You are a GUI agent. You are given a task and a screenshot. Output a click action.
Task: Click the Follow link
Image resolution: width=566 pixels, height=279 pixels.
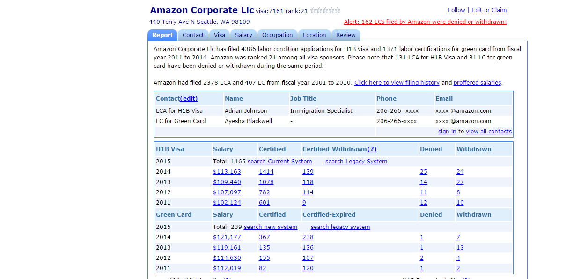click(456, 10)
